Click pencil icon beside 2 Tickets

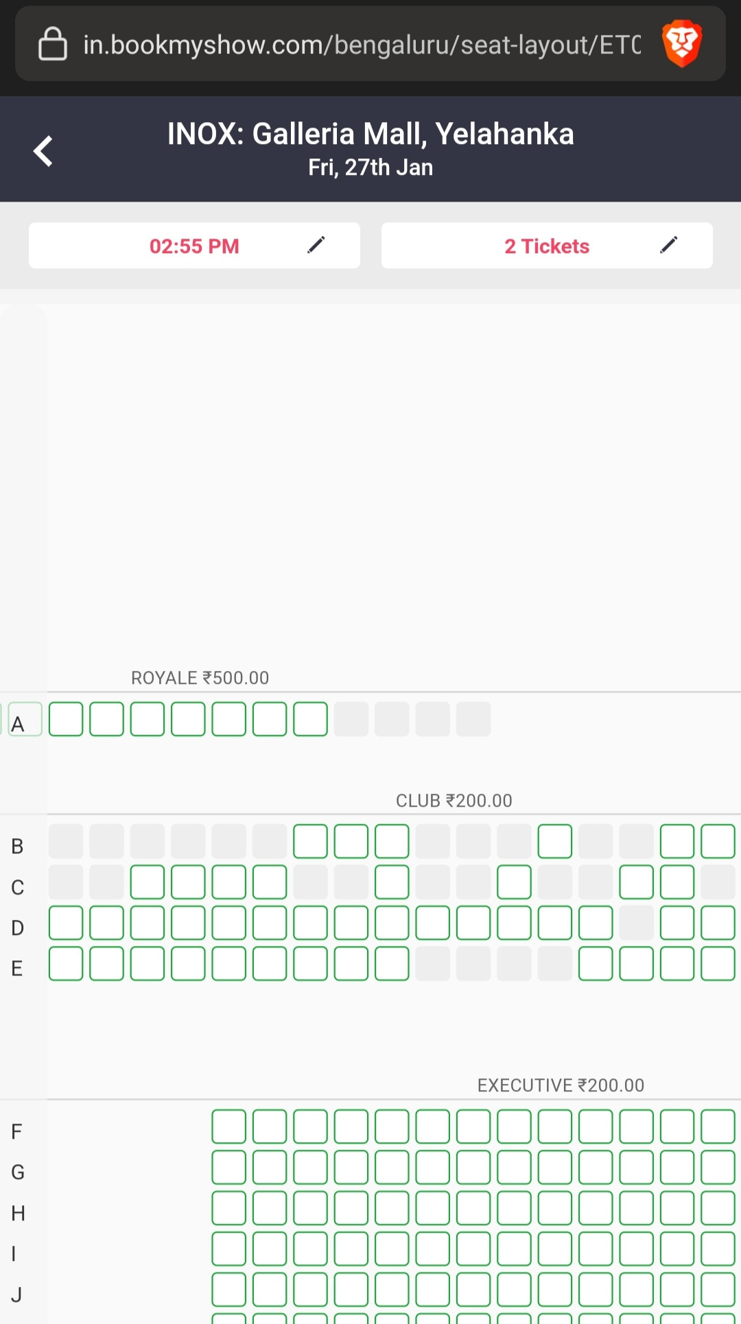click(669, 245)
